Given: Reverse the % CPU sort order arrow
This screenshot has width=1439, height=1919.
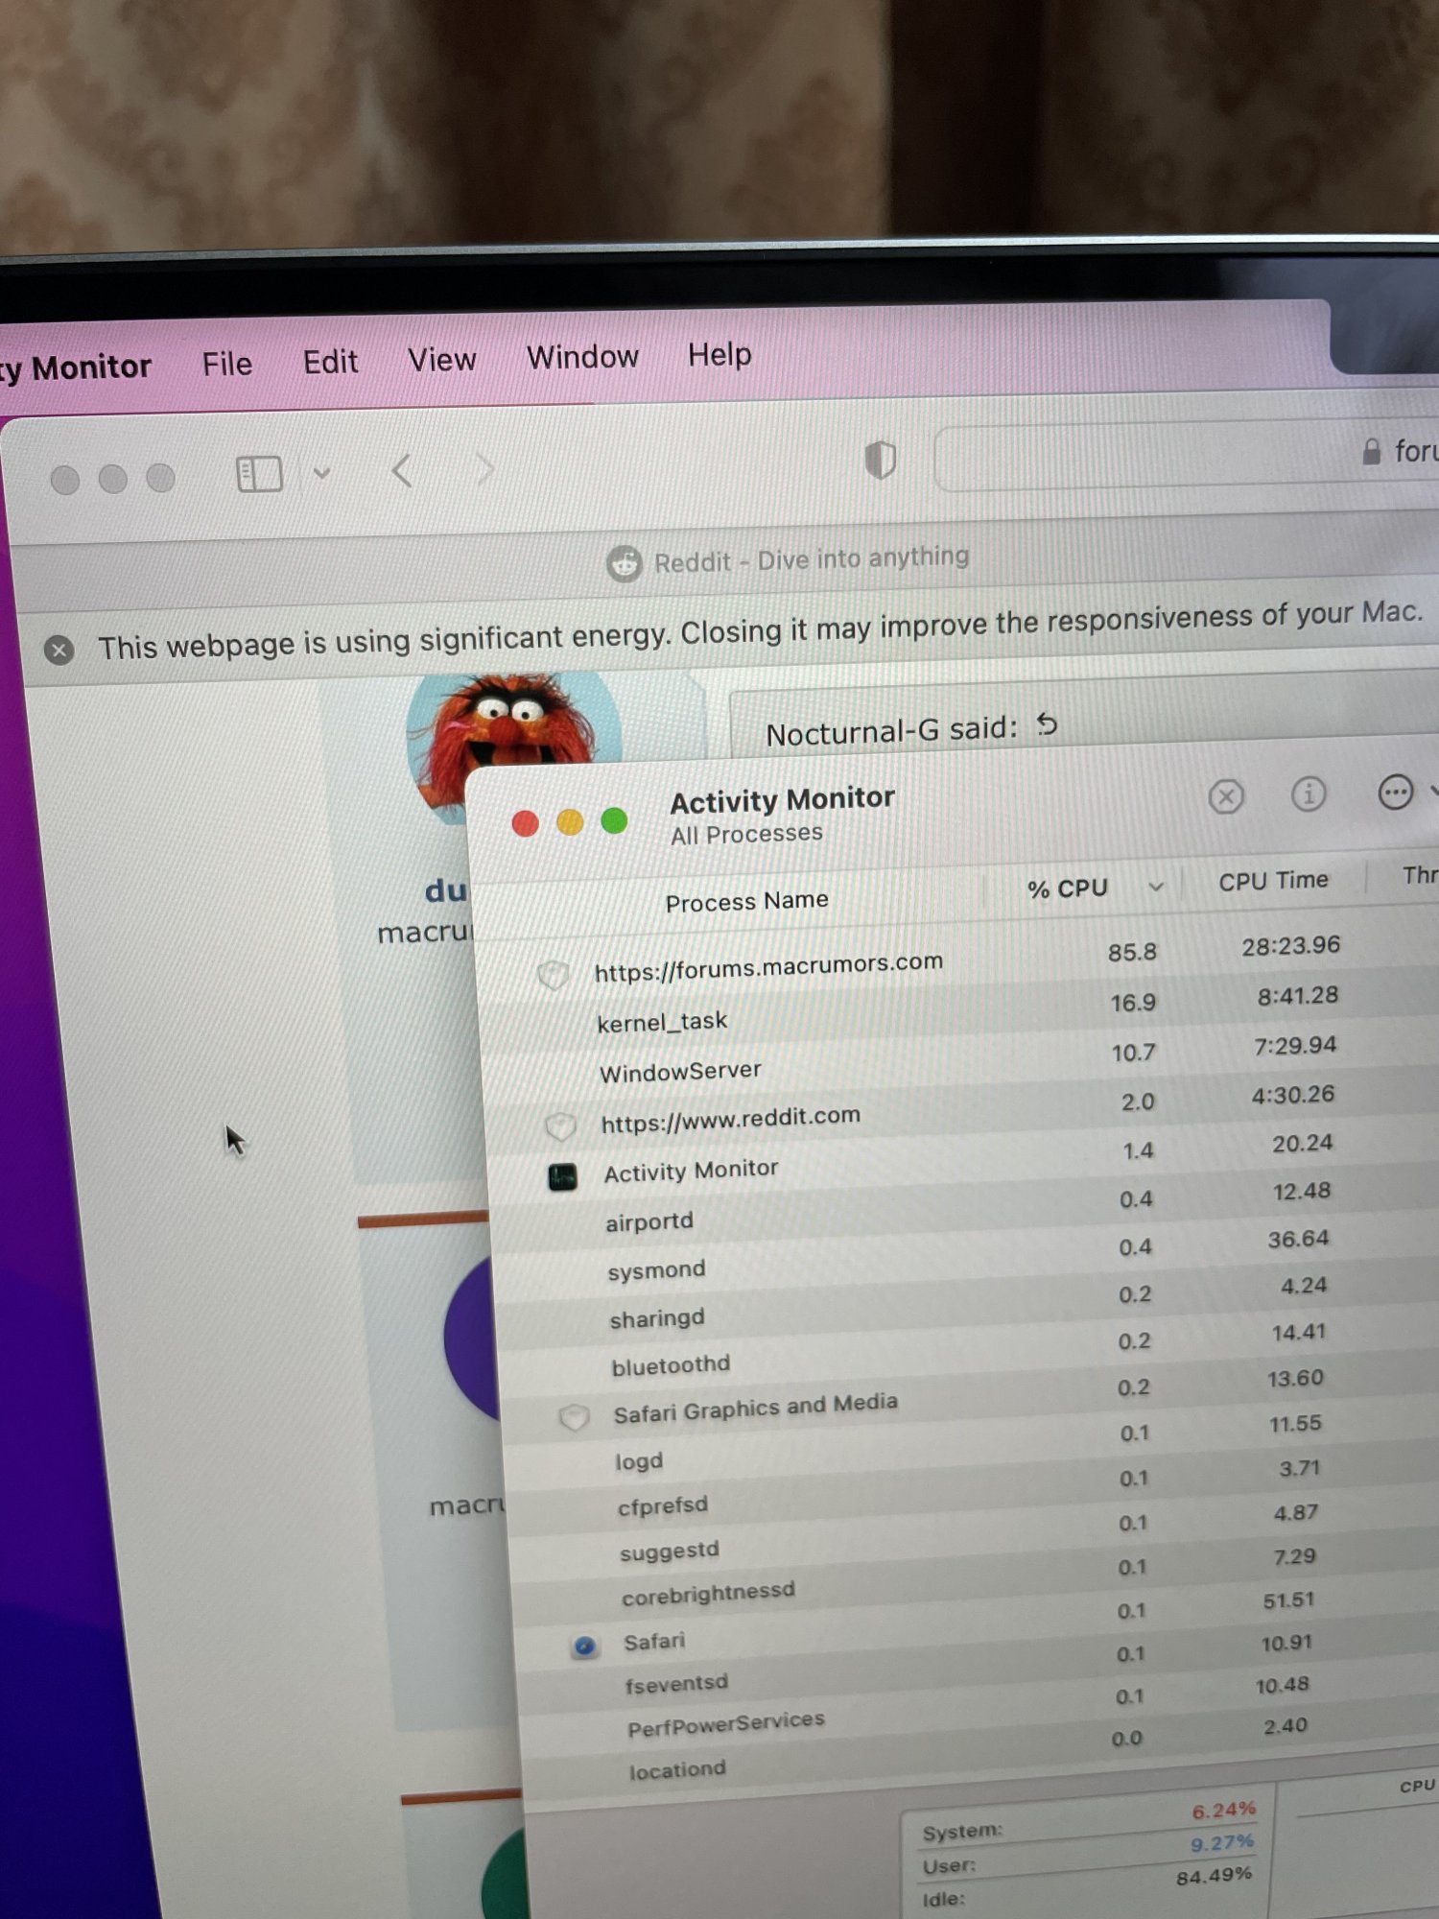Looking at the screenshot, I should point(1156,887).
